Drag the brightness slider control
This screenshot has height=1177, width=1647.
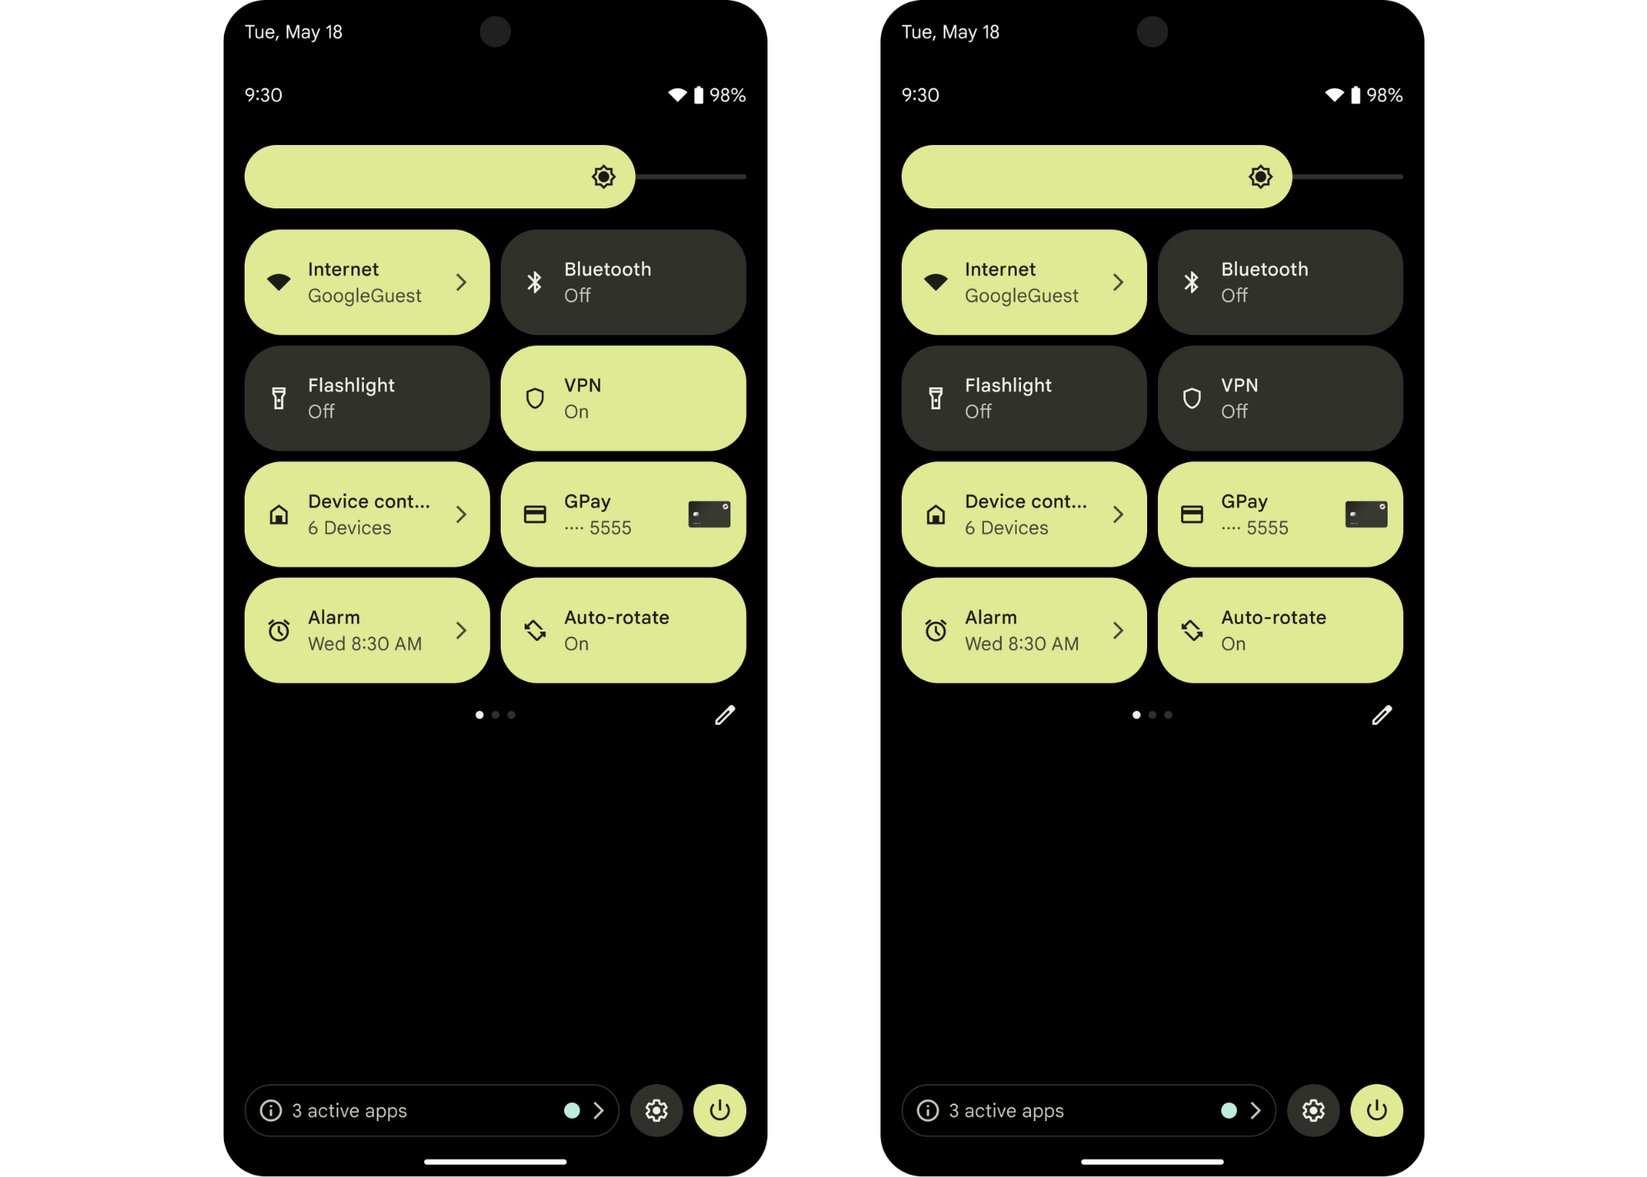pyautogui.click(x=605, y=175)
